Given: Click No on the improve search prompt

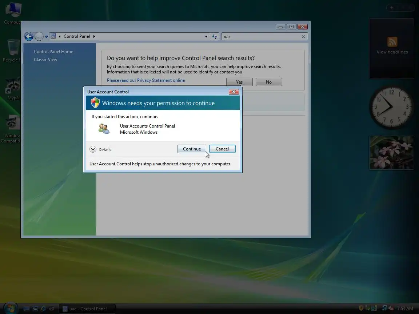Looking at the screenshot, I should [x=269, y=82].
